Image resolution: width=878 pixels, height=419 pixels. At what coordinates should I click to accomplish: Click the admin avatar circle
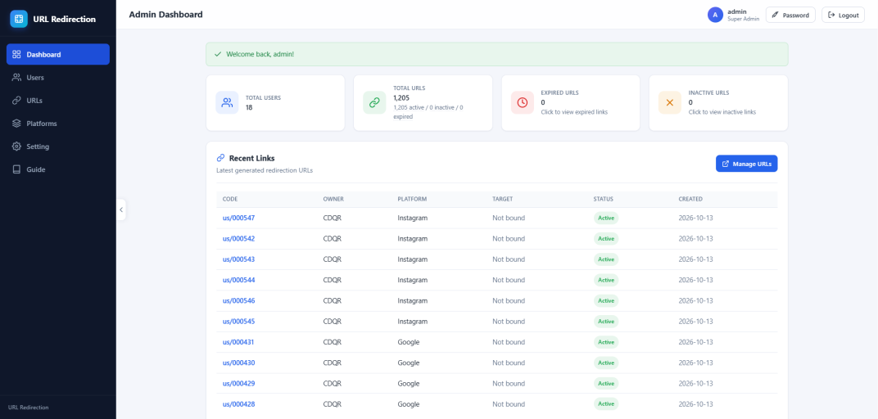coord(715,15)
